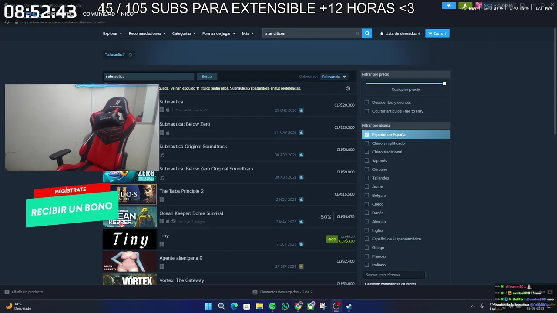
Task: Open Snipping Tool from taskbar
Action: pos(323,306)
